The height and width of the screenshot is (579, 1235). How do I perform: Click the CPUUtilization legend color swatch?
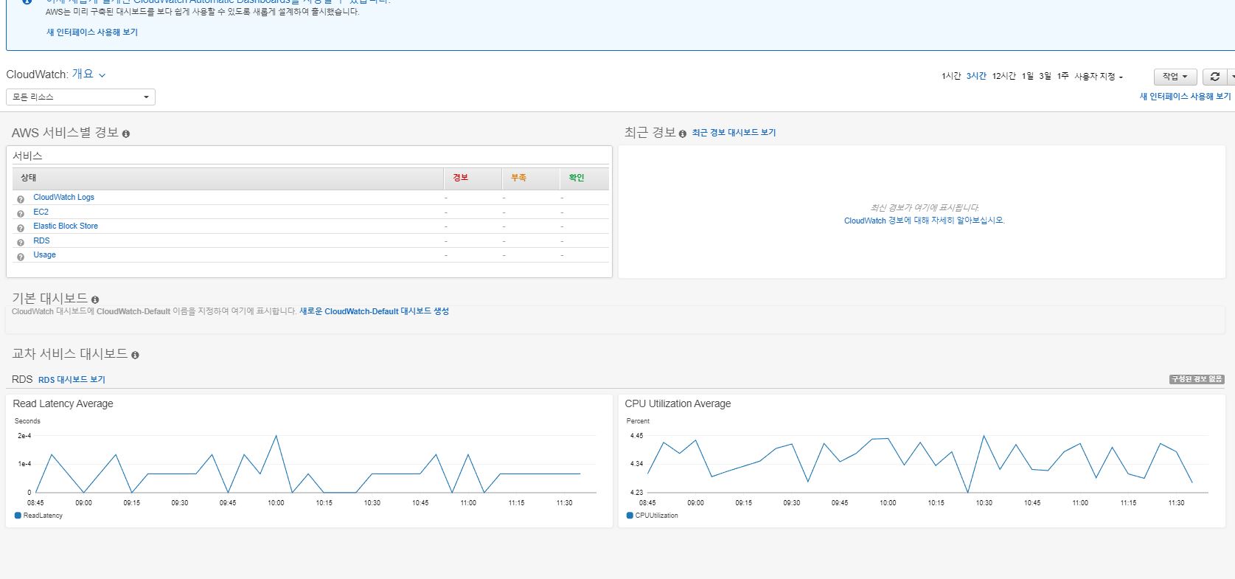[x=630, y=516]
